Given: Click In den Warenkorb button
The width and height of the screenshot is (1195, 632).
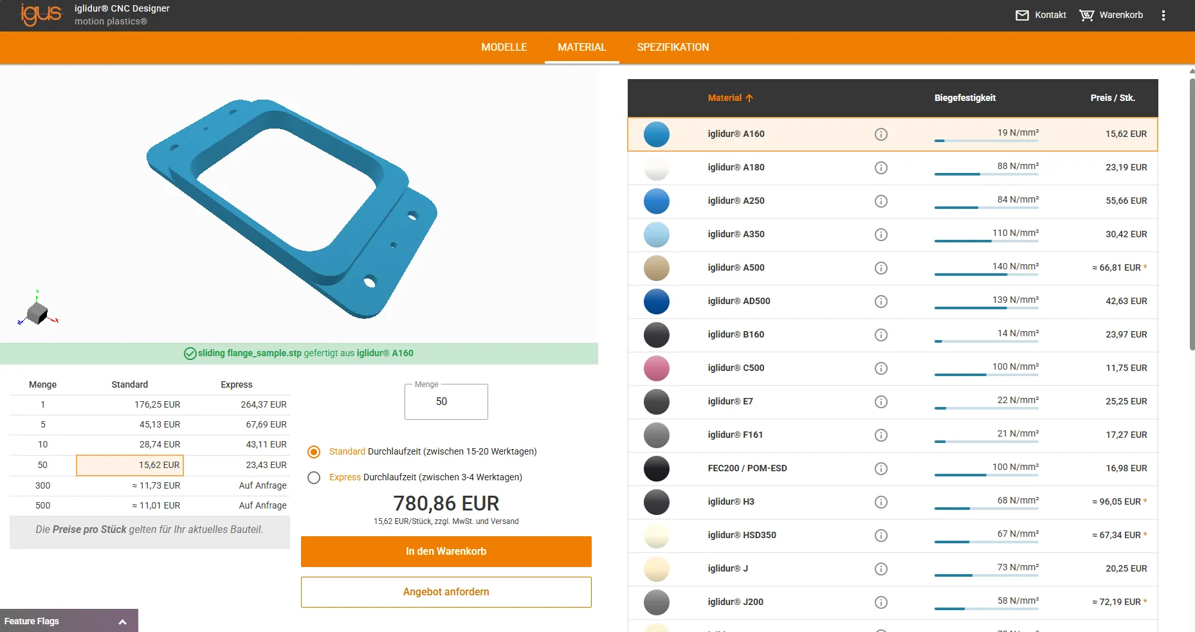Looking at the screenshot, I should point(446,552).
